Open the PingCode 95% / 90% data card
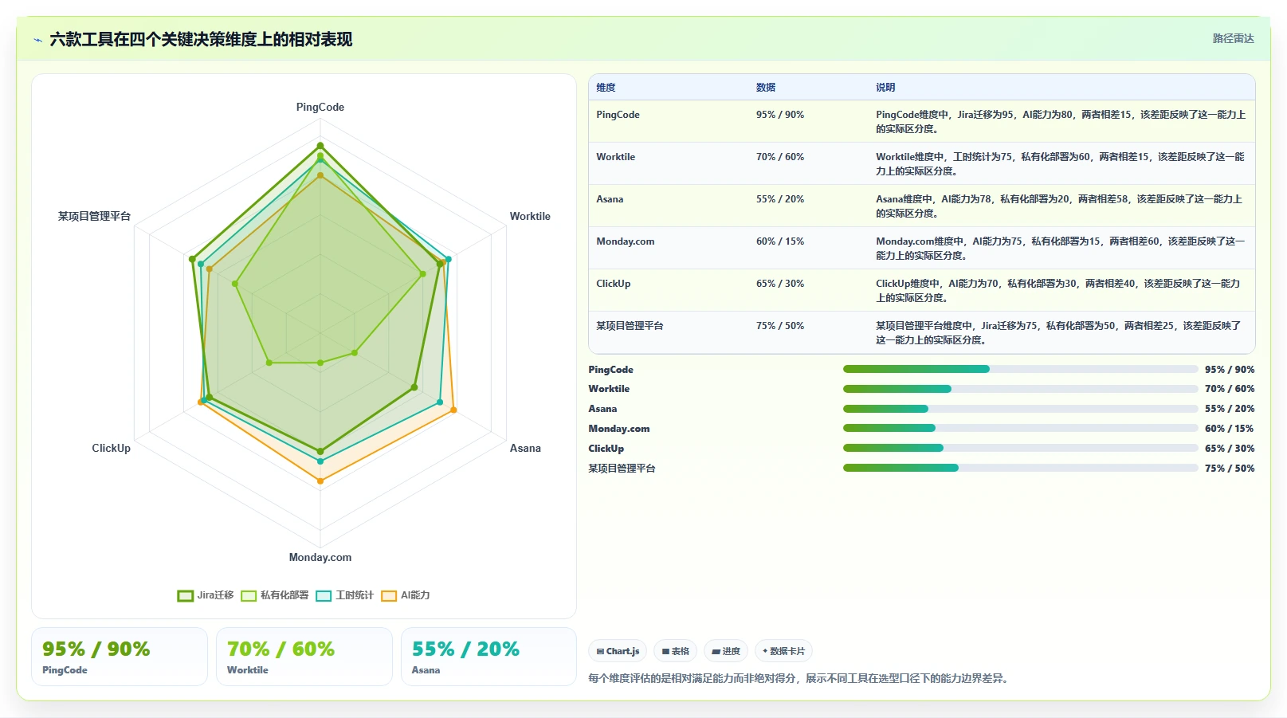1287x718 pixels. click(120, 657)
